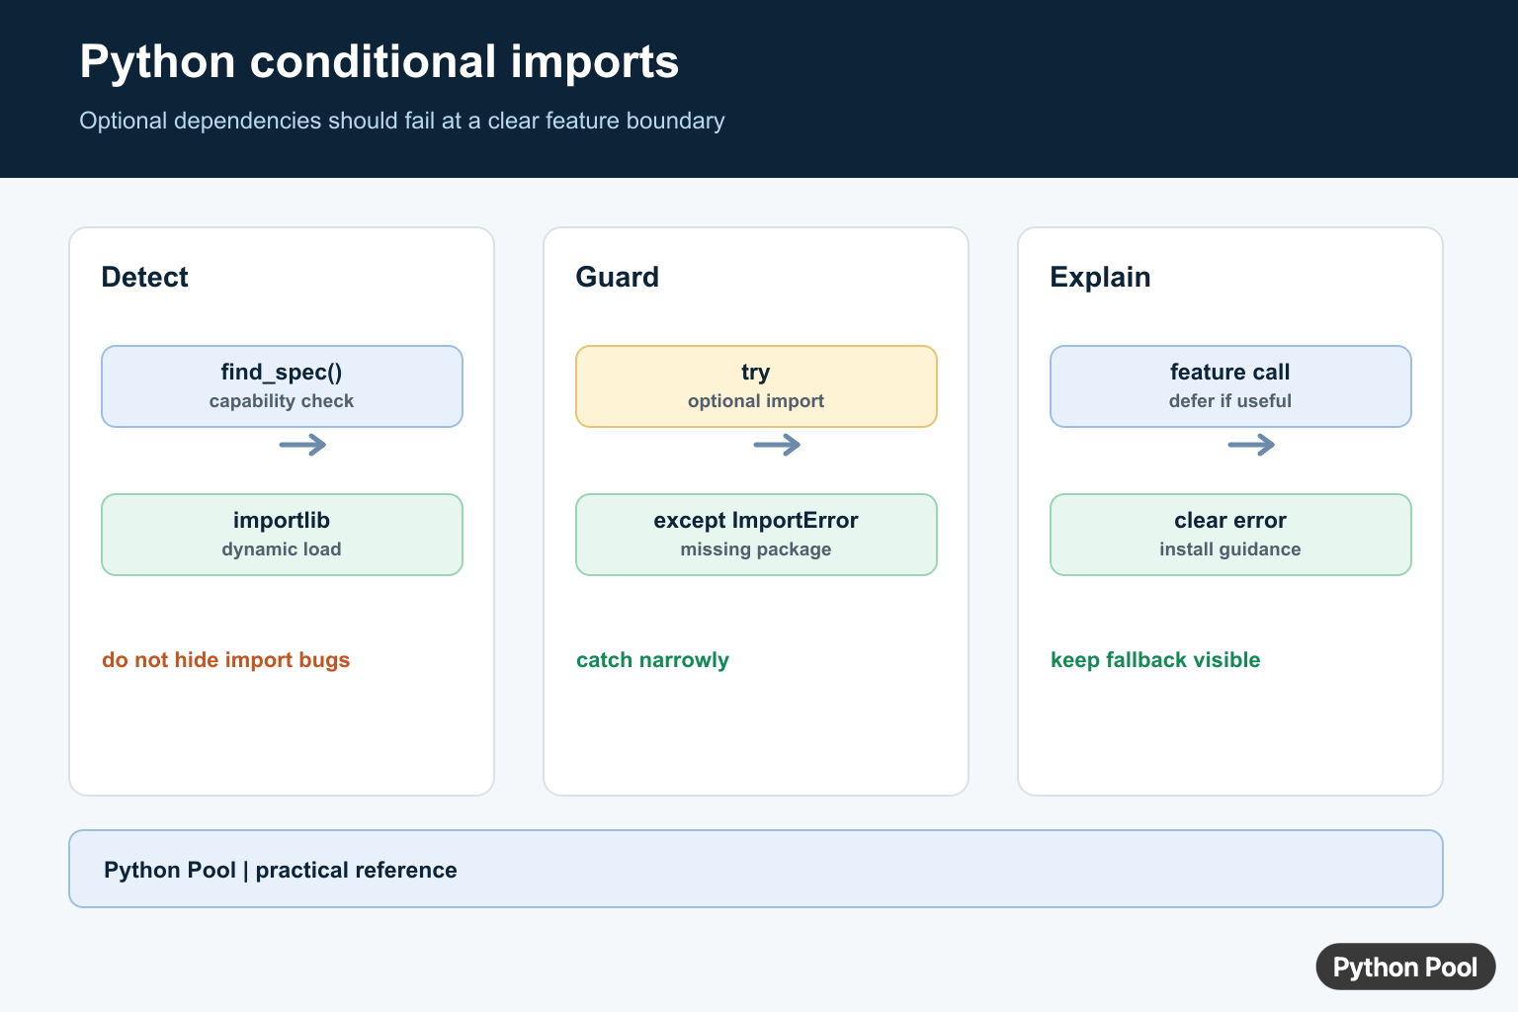Click the Python Pool badge
This screenshot has height=1012, width=1518.
pyautogui.click(x=1405, y=967)
